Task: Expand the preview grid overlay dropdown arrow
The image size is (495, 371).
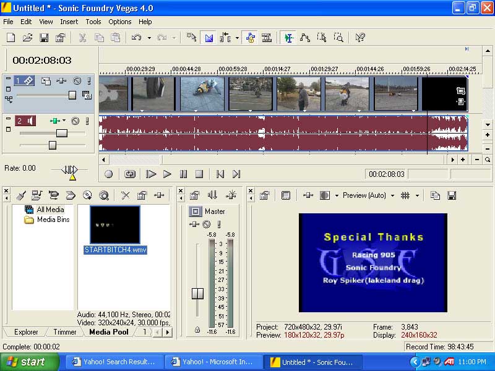Action: pyautogui.click(x=418, y=195)
